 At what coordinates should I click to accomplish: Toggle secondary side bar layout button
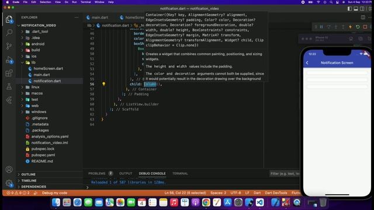[x=362, y=9]
